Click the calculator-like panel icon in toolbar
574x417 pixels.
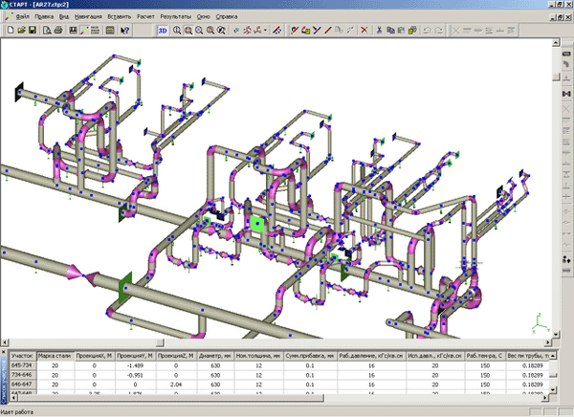click(x=110, y=31)
